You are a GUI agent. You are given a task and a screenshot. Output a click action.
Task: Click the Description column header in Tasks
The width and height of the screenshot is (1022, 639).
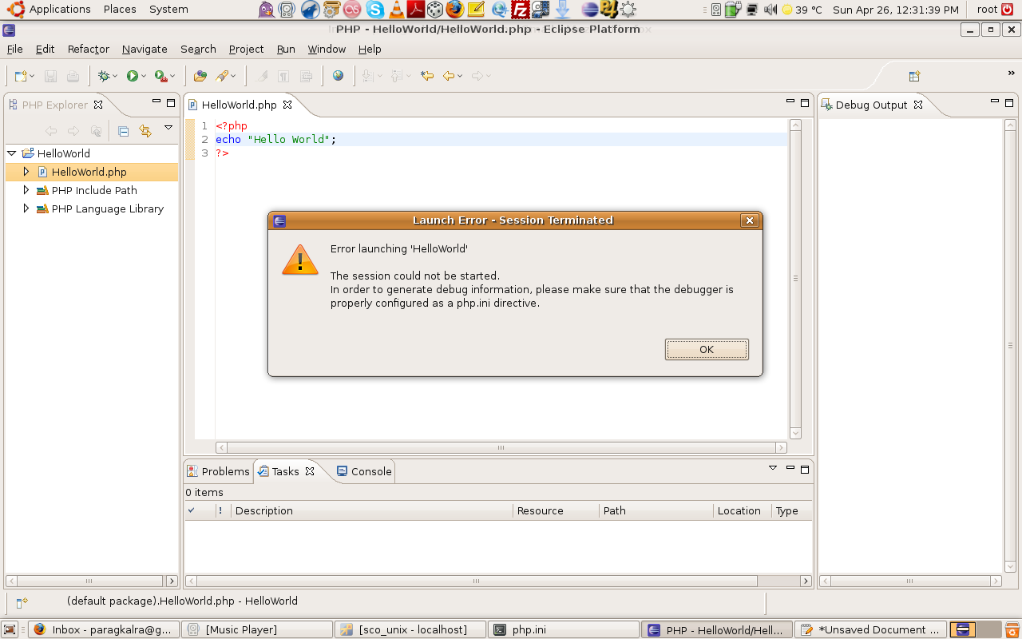[x=372, y=510]
